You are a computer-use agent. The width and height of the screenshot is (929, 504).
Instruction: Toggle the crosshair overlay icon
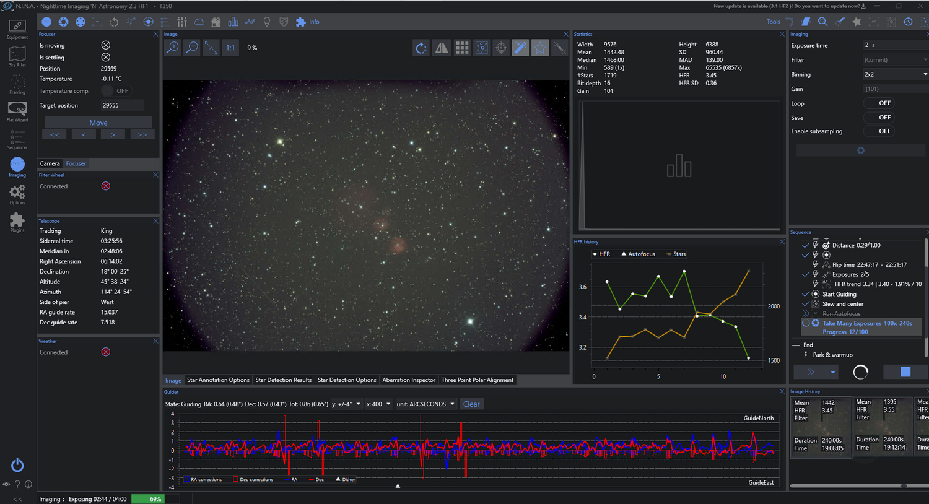pyautogui.click(x=501, y=48)
